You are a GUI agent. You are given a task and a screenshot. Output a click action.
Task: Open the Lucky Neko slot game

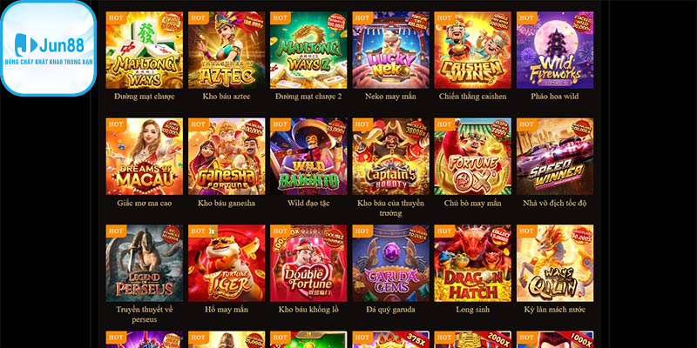click(390, 50)
